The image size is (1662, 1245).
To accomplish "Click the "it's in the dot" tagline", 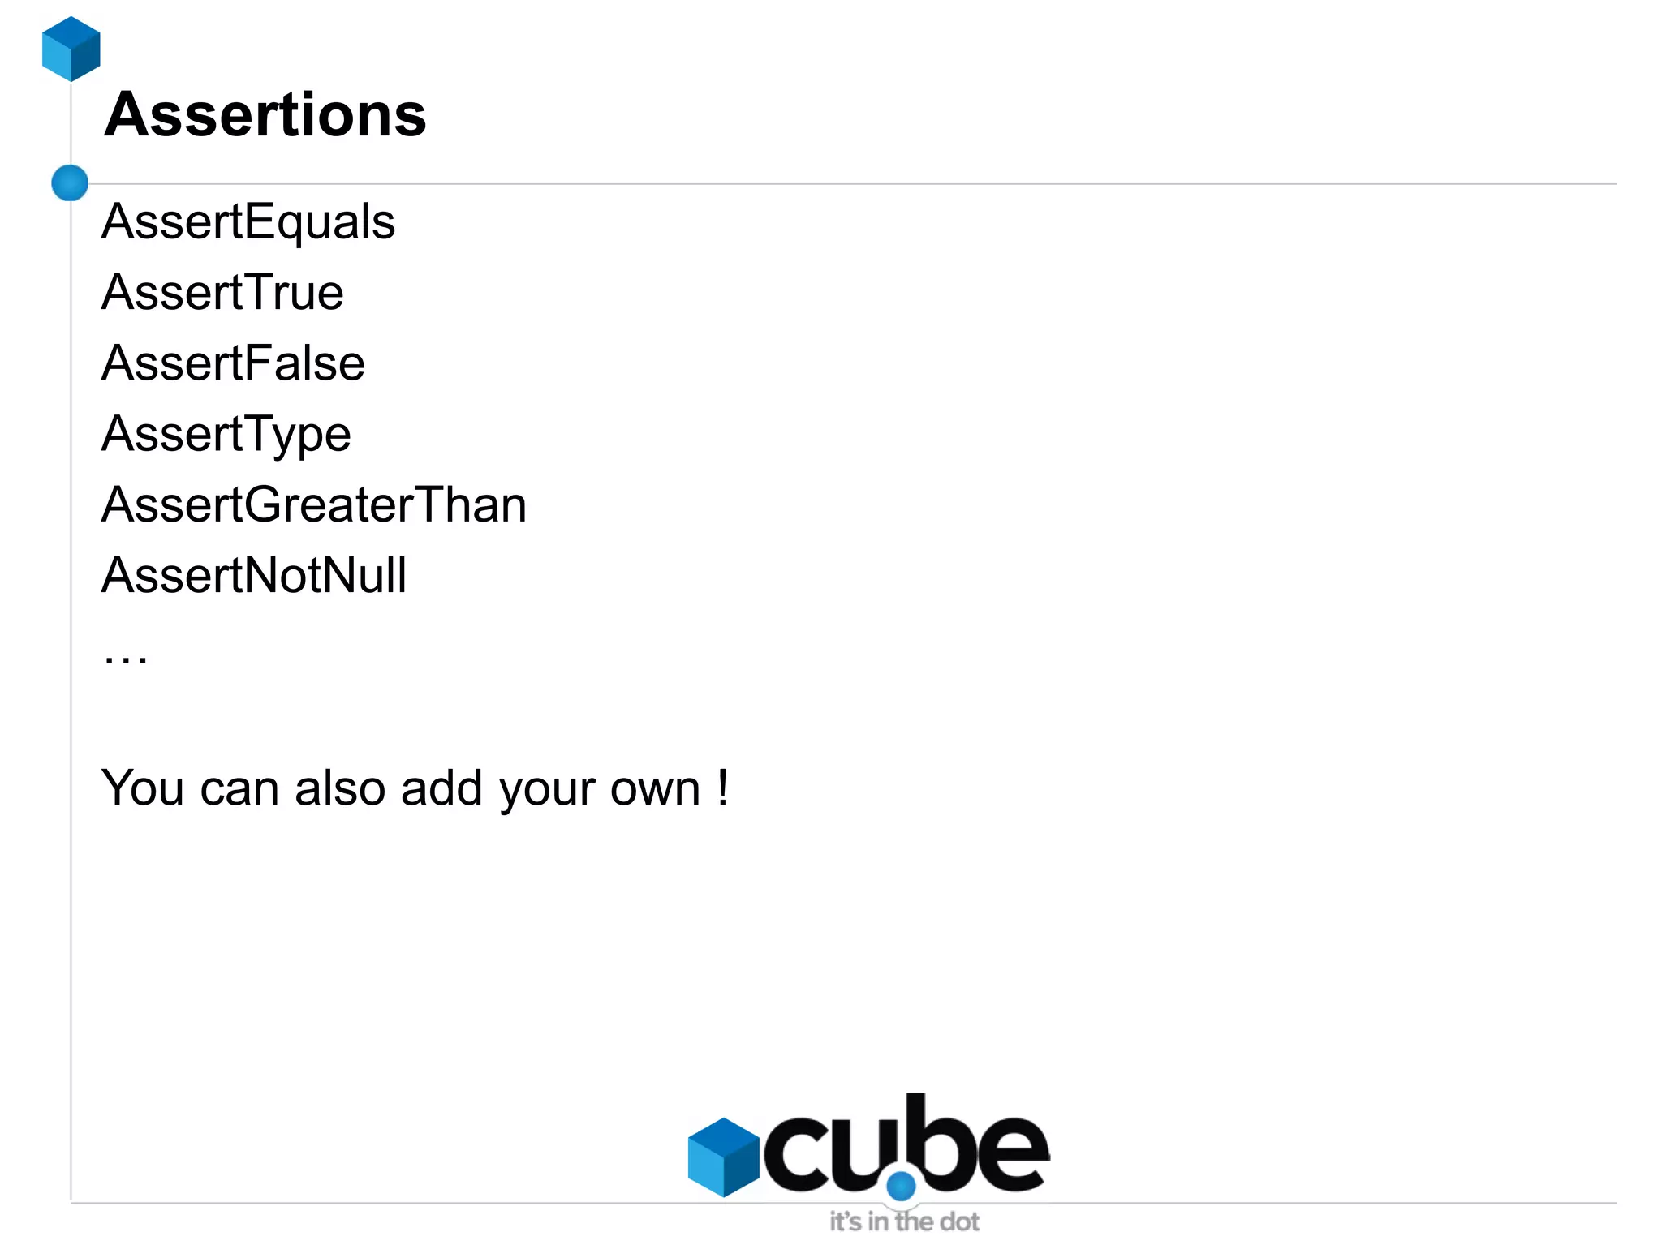I will coord(904,1221).
